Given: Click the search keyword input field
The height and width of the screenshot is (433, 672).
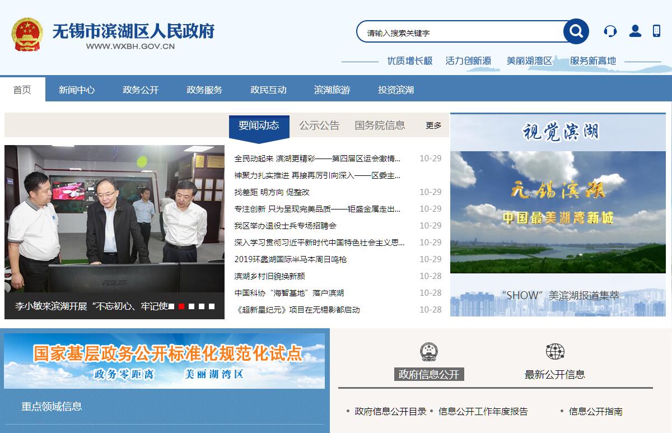Looking at the screenshot, I should point(459,32).
